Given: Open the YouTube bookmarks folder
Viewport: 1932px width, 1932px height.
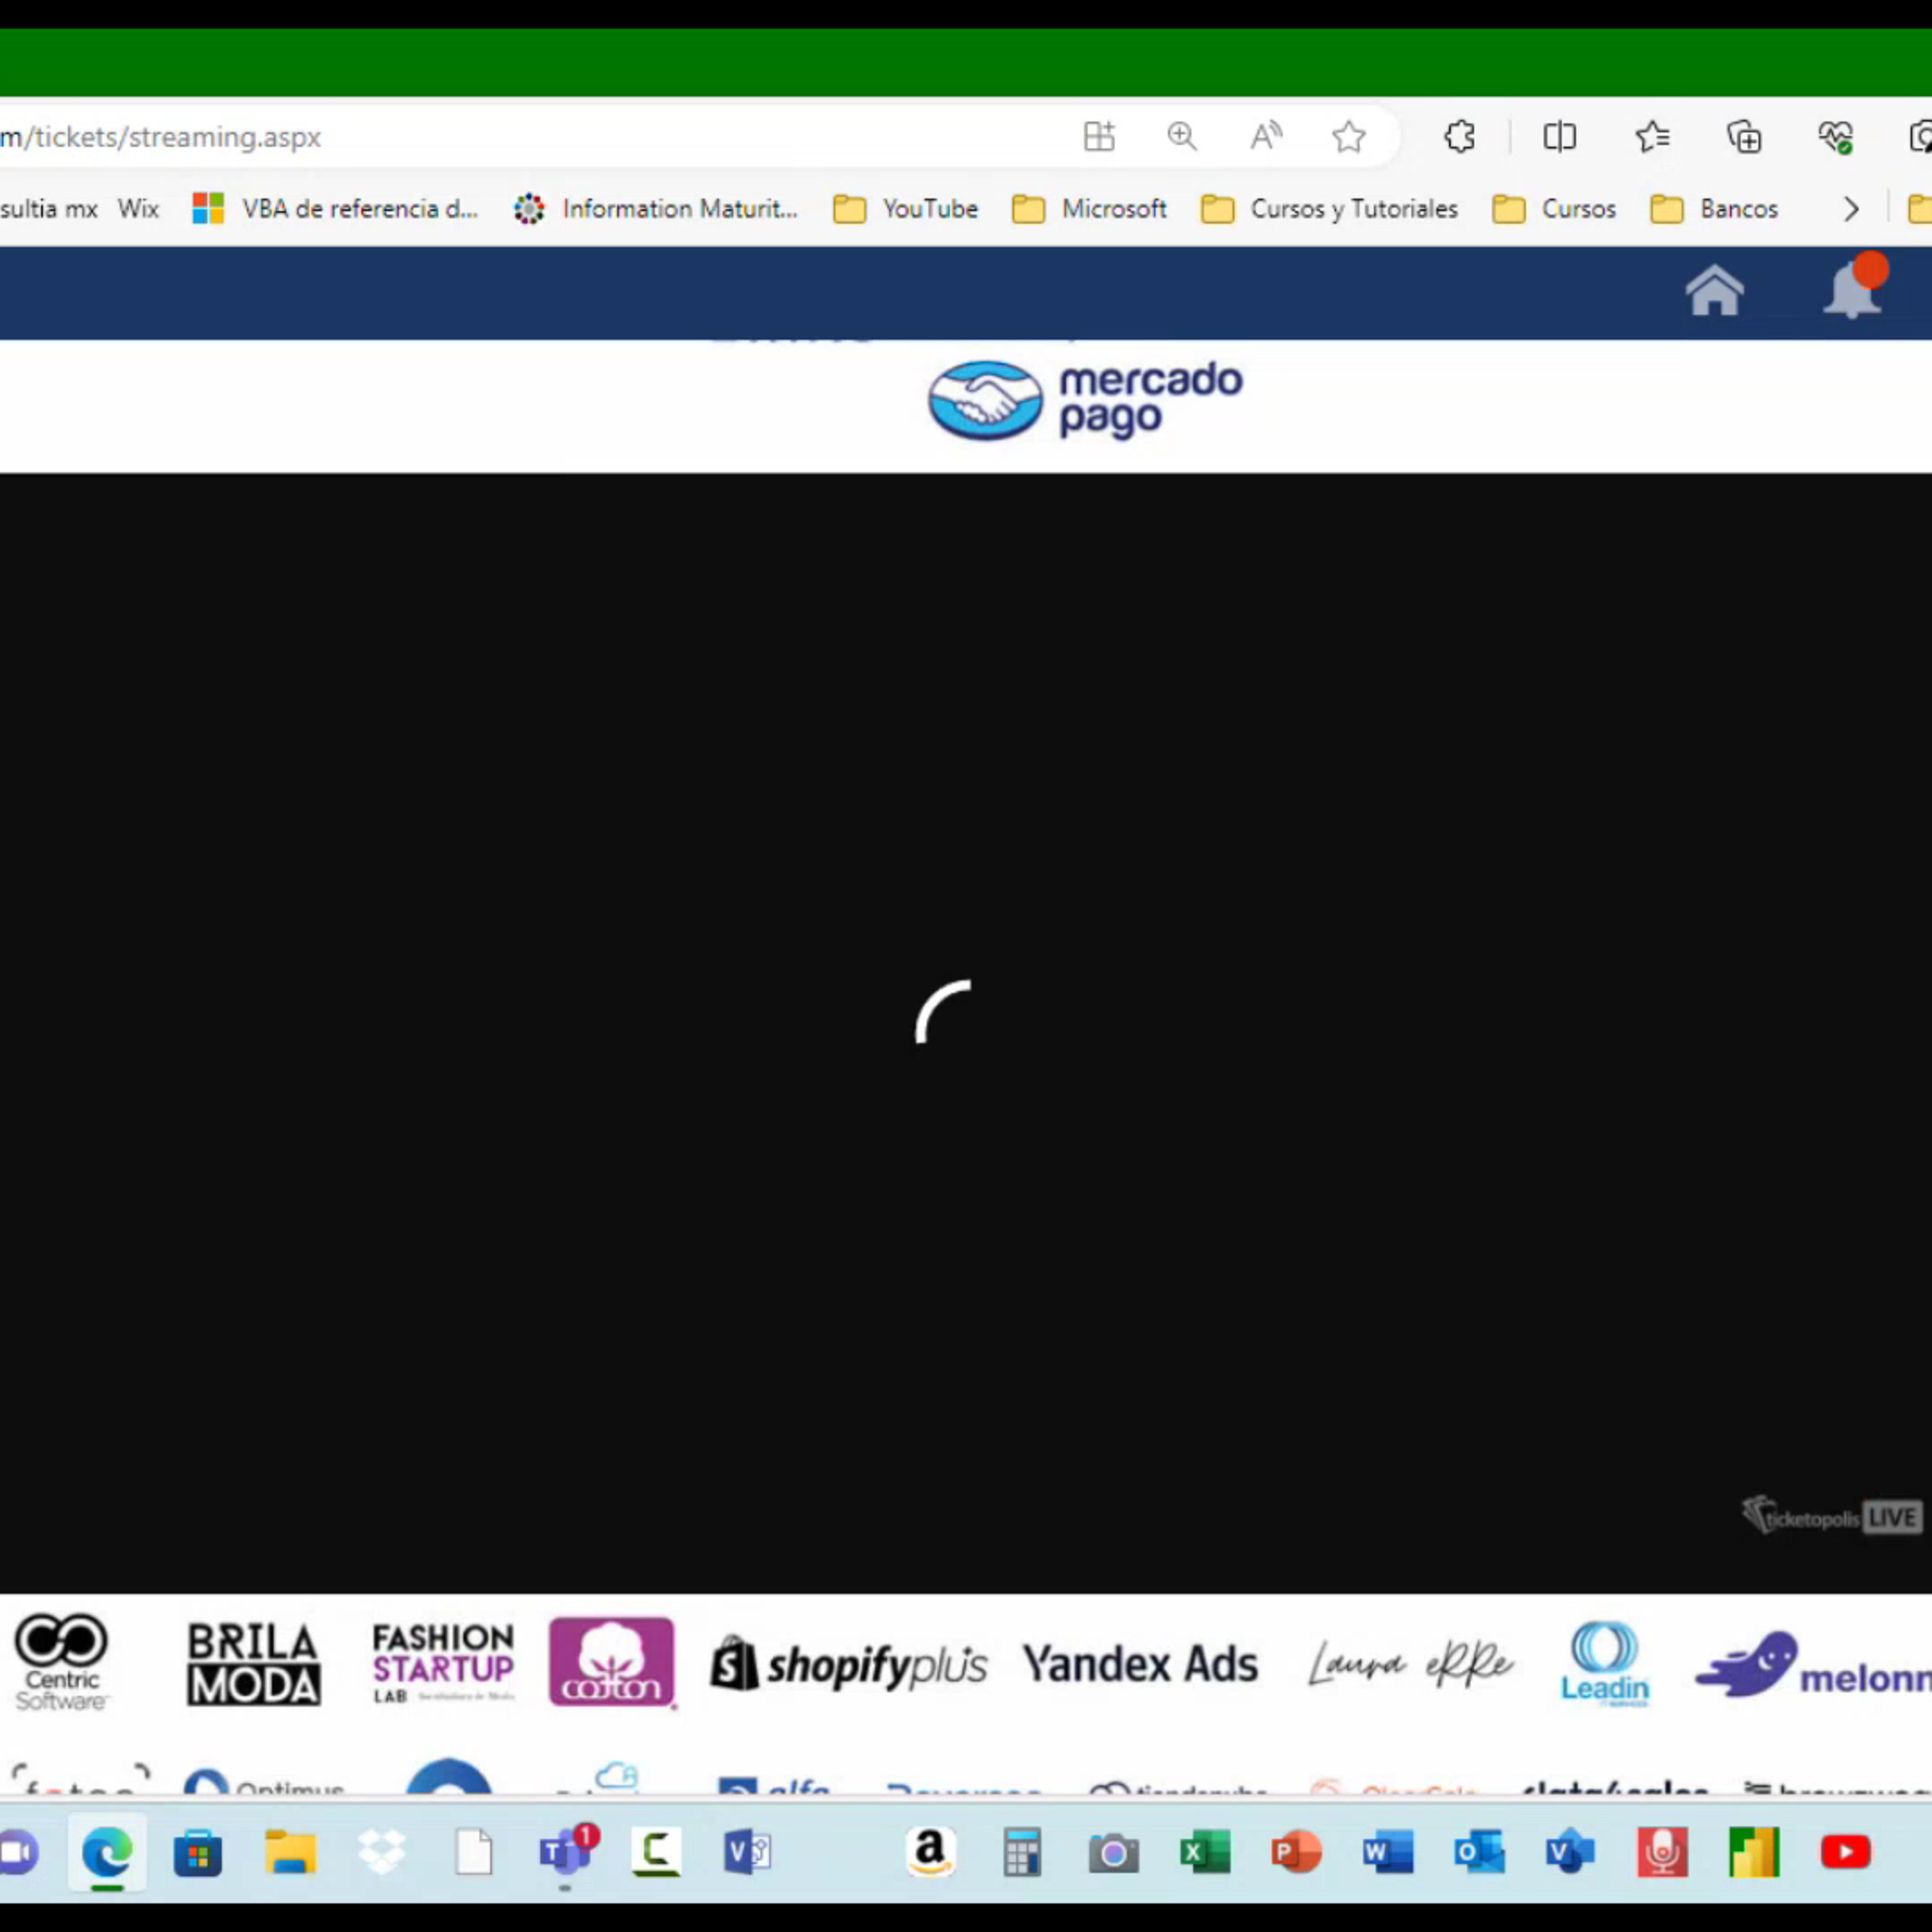Looking at the screenshot, I should [905, 209].
